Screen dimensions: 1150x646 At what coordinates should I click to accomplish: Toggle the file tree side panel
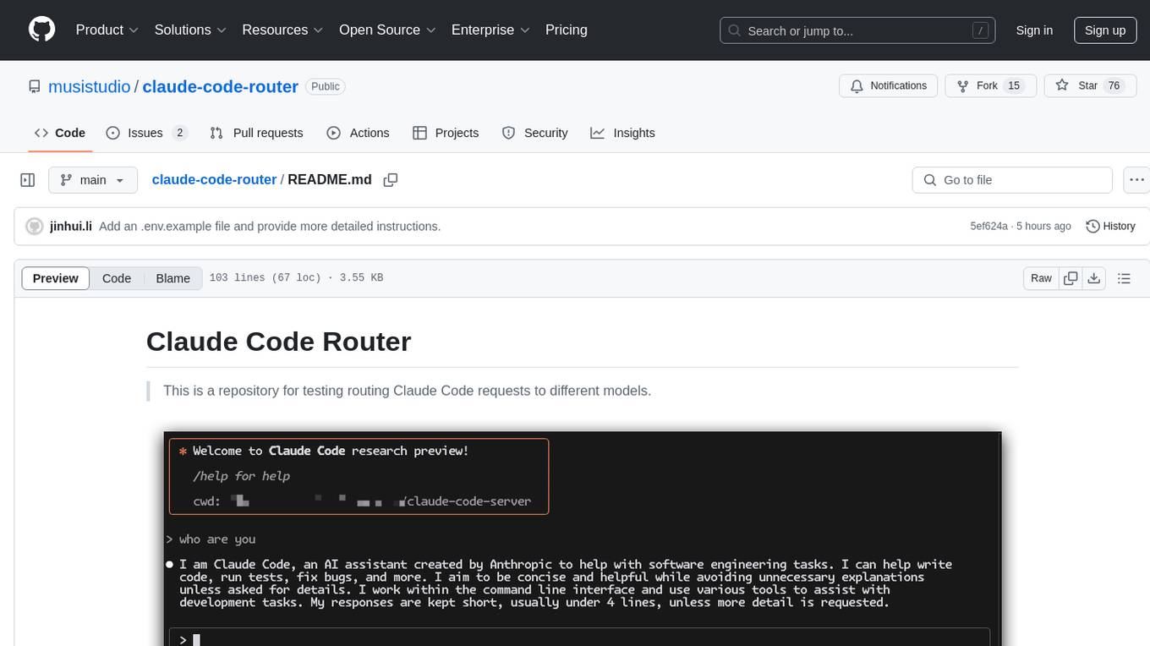point(28,180)
